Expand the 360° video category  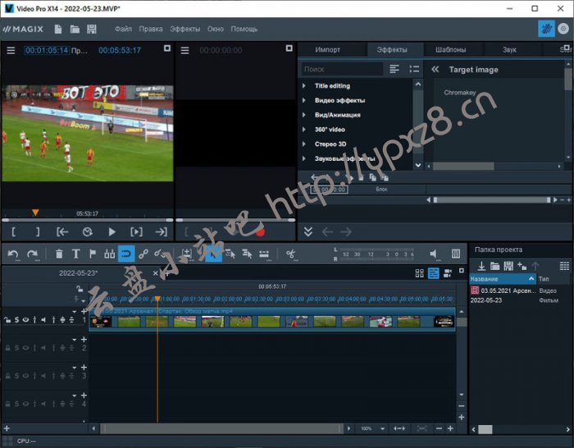[303, 130]
